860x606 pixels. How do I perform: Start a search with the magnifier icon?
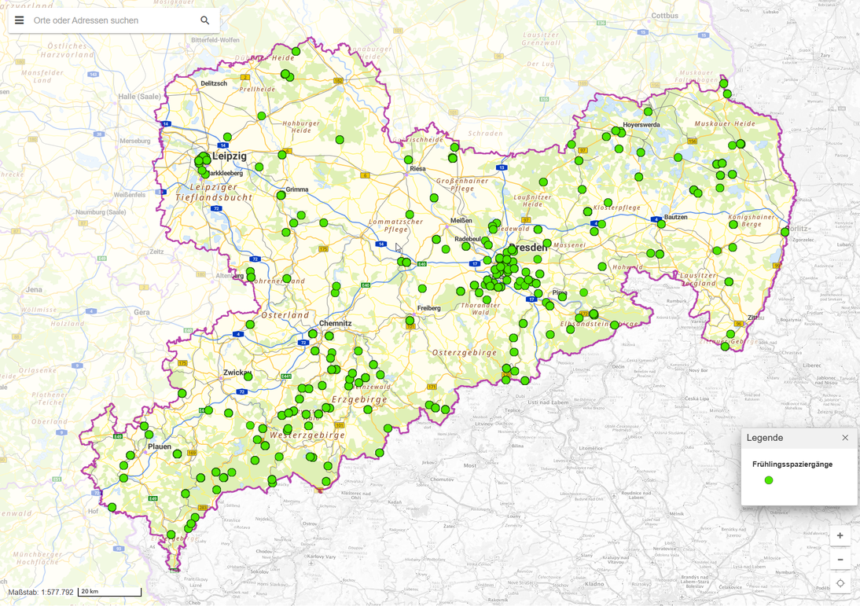(204, 20)
